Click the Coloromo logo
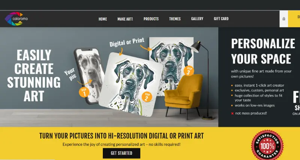 [16, 19]
